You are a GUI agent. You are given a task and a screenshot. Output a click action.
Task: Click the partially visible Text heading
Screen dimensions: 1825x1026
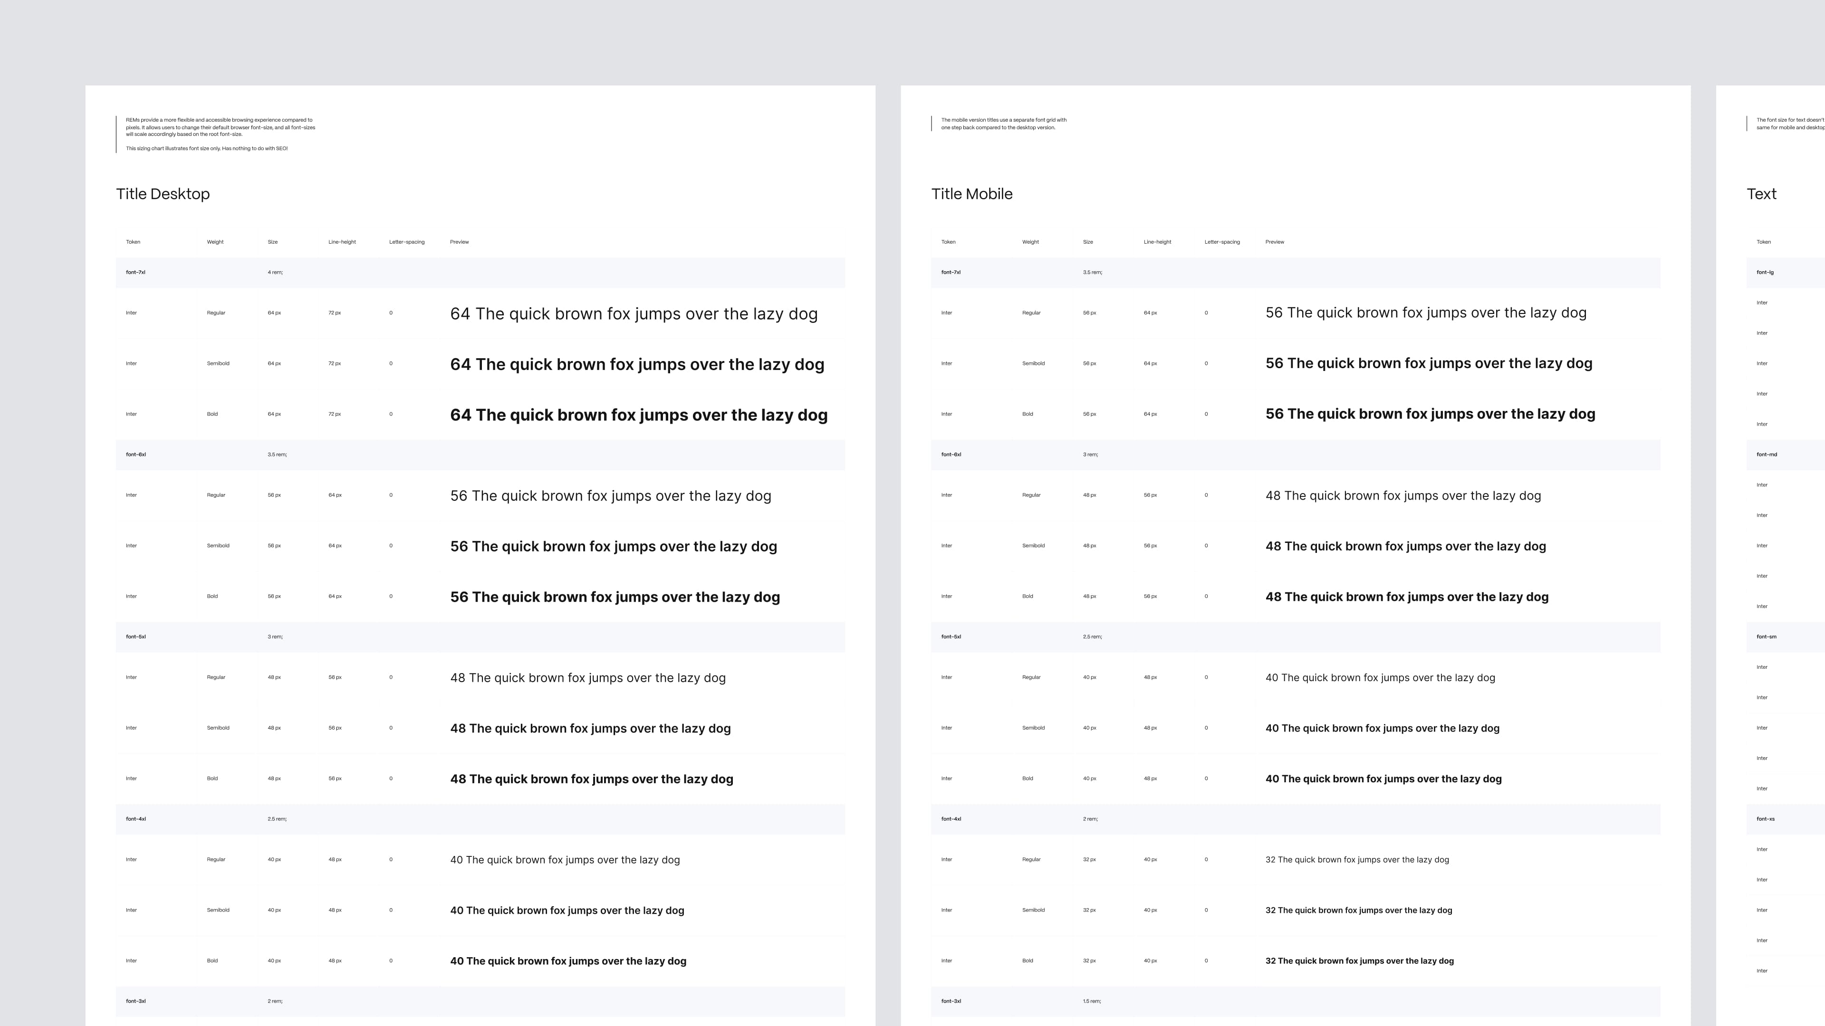(x=1761, y=194)
